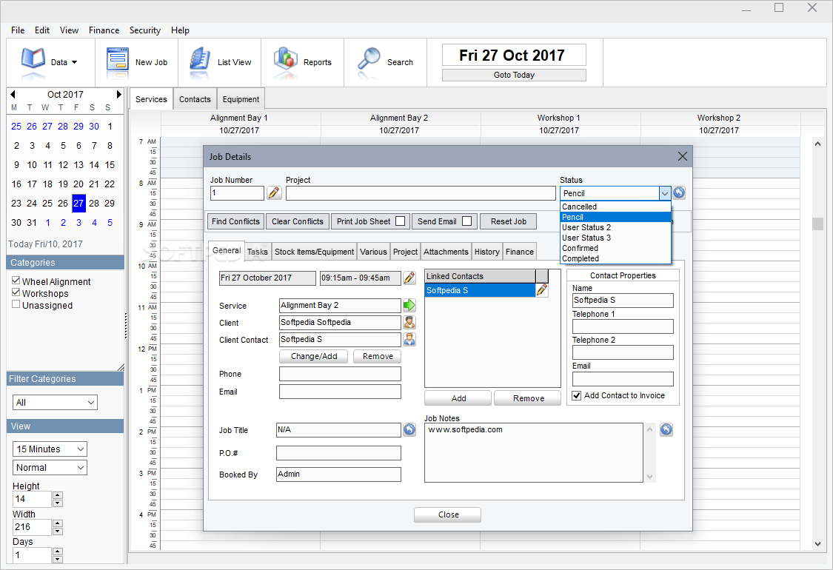Click refresh icon beside Job Notes
This screenshot has height=570, width=833.
point(666,430)
